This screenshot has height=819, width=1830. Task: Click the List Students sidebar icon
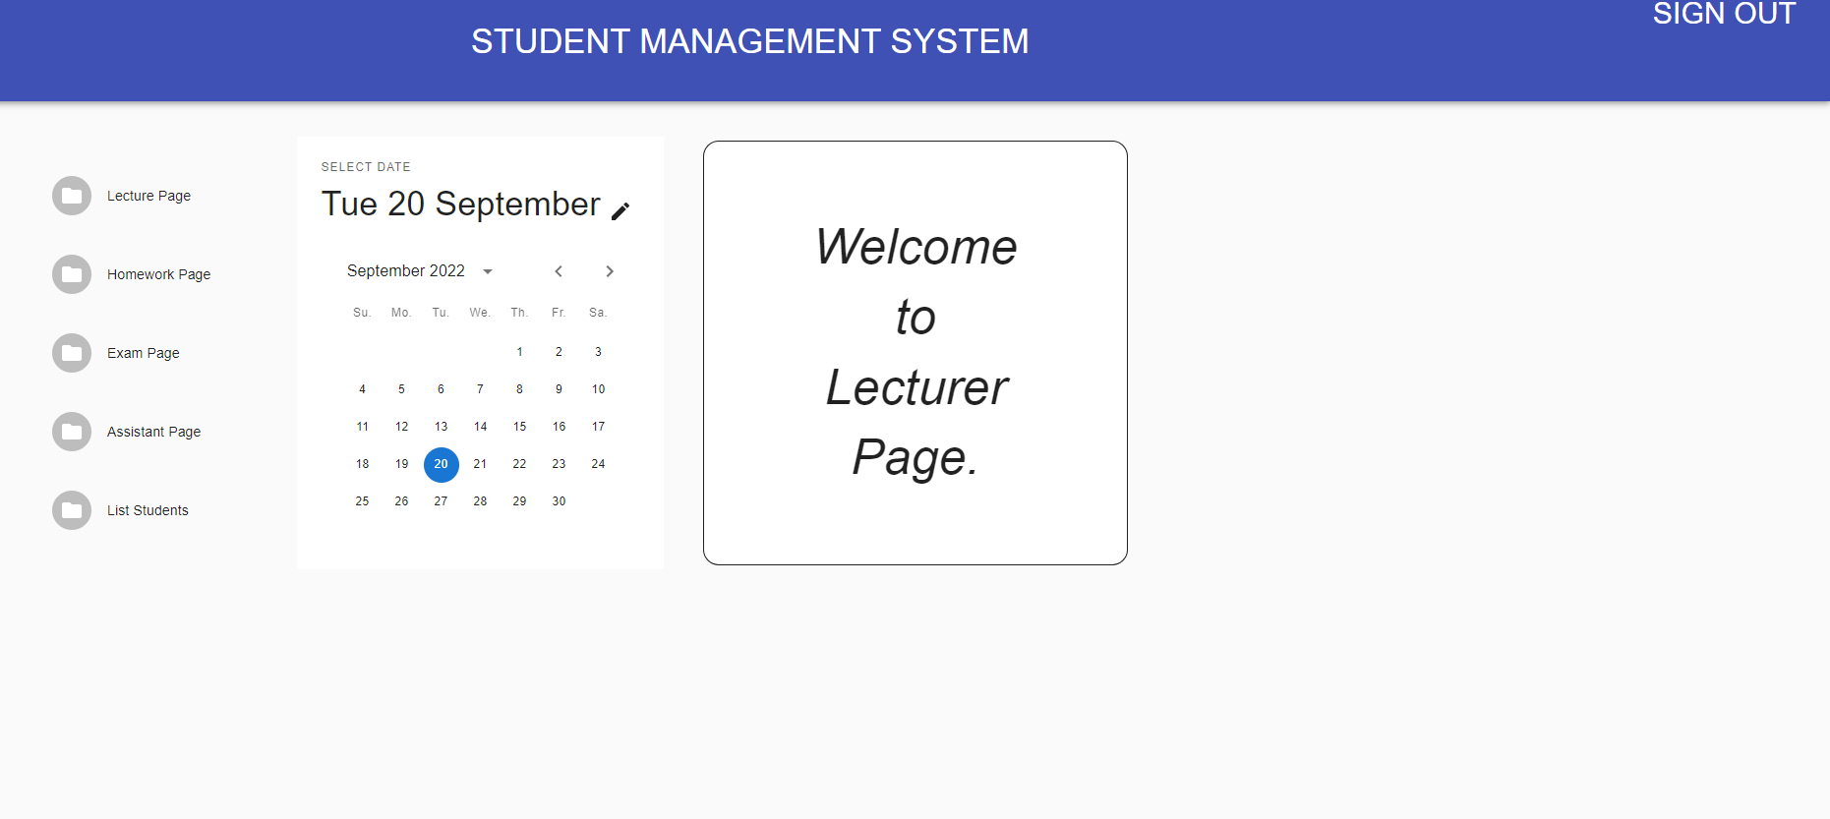pyautogui.click(x=71, y=509)
